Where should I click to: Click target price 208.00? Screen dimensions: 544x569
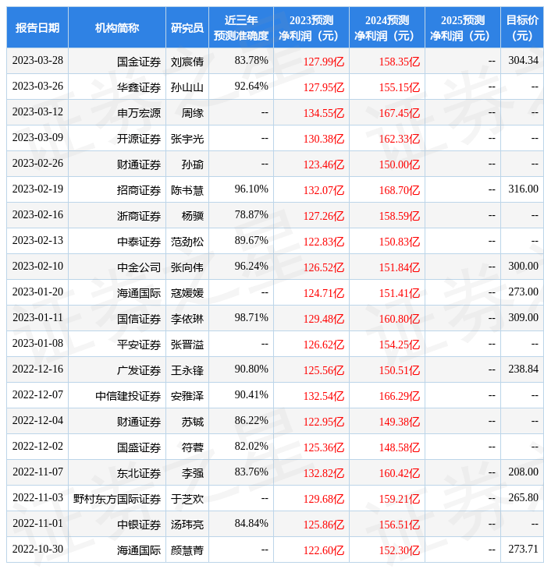pos(523,472)
